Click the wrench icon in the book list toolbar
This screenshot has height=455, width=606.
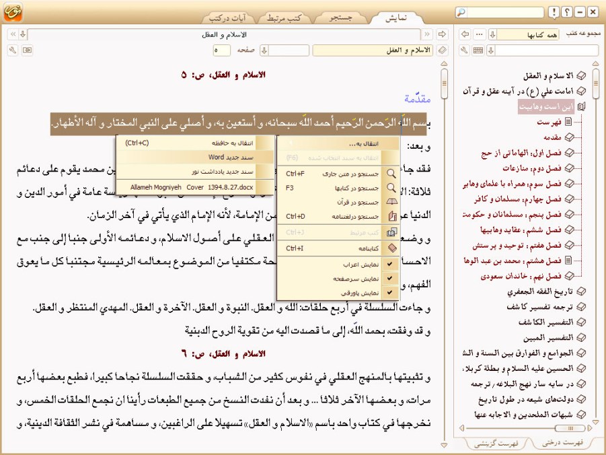click(x=464, y=50)
